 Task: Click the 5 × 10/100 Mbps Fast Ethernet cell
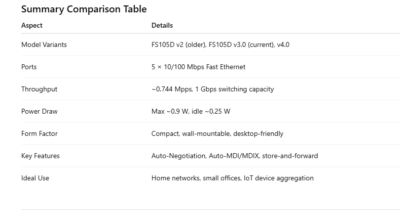pos(198,67)
